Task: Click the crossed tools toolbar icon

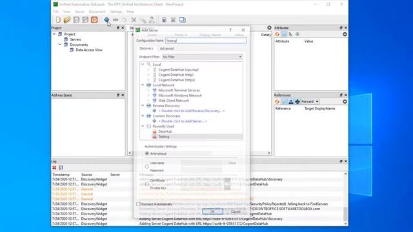Action: pyautogui.click(x=173, y=20)
